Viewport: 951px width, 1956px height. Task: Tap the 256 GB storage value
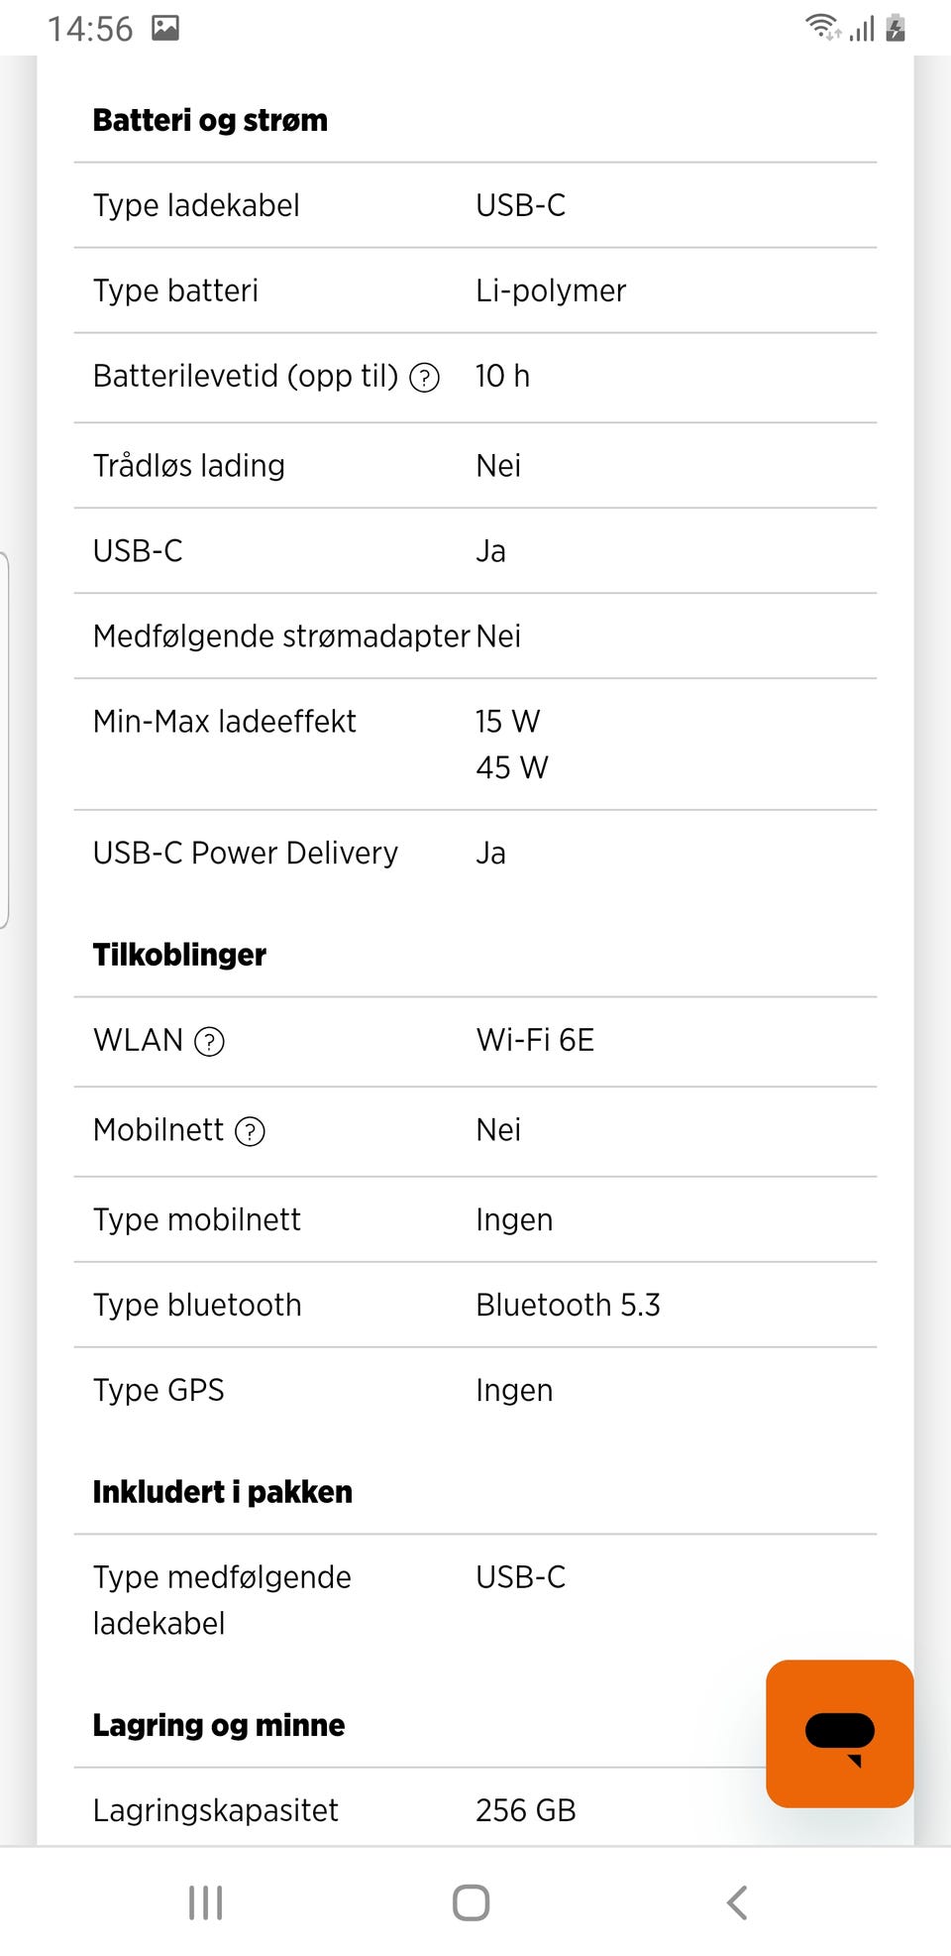(x=525, y=1810)
